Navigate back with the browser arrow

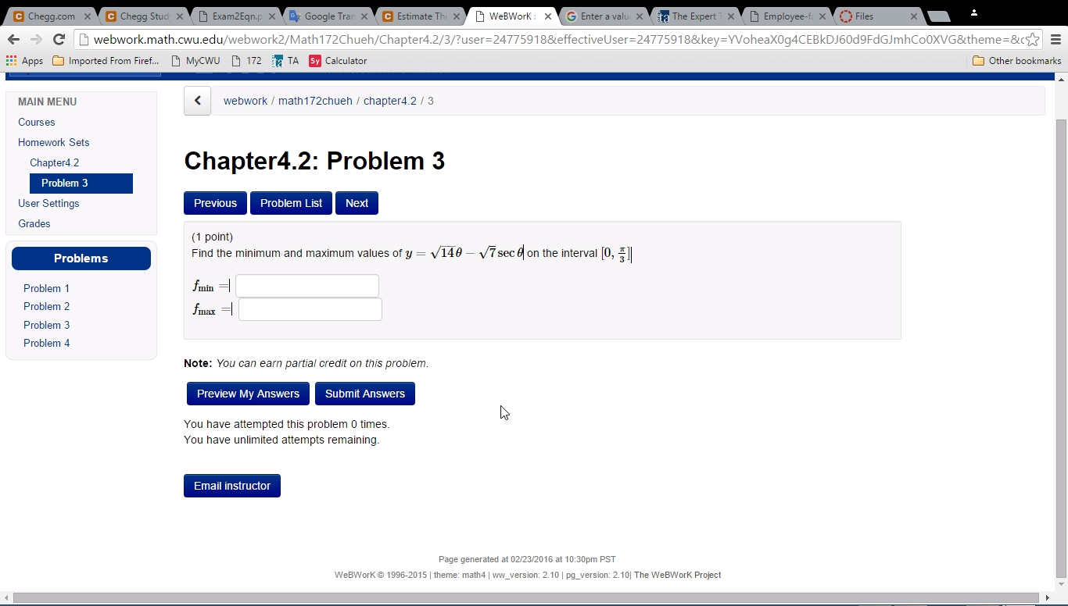click(x=13, y=38)
